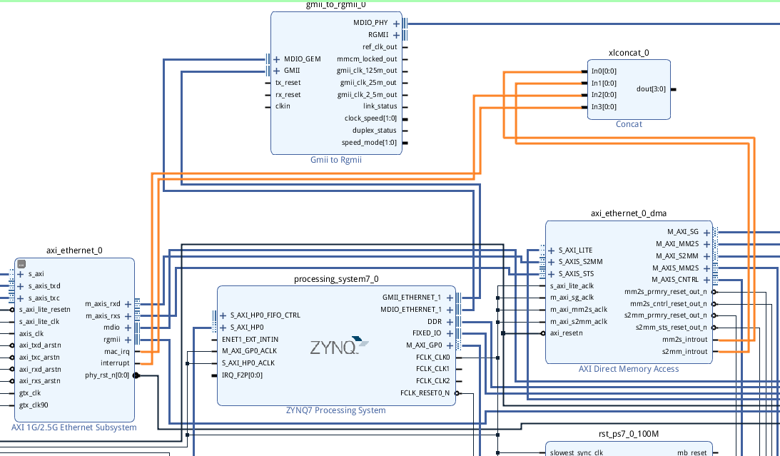This screenshot has height=456, width=780.
Task: Select the FCLK_RESET0_N pin
Action: click(x=425, y=393)
